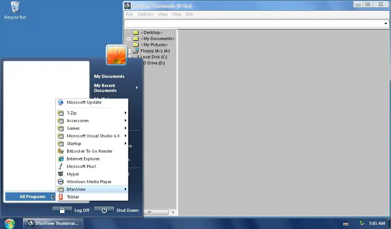391x229 pixels.
Task: Click the Accessories folder icon
Action: pos(61,121)
